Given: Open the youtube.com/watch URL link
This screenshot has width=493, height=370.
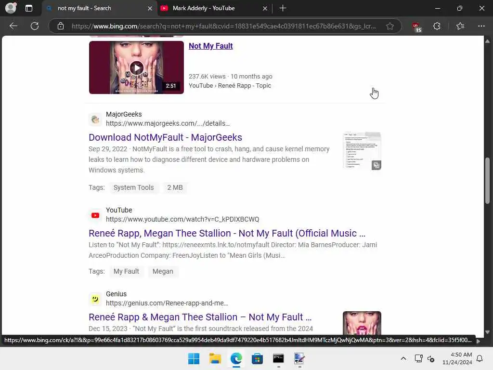Looking at the screenshot, I should coord(182,219).
